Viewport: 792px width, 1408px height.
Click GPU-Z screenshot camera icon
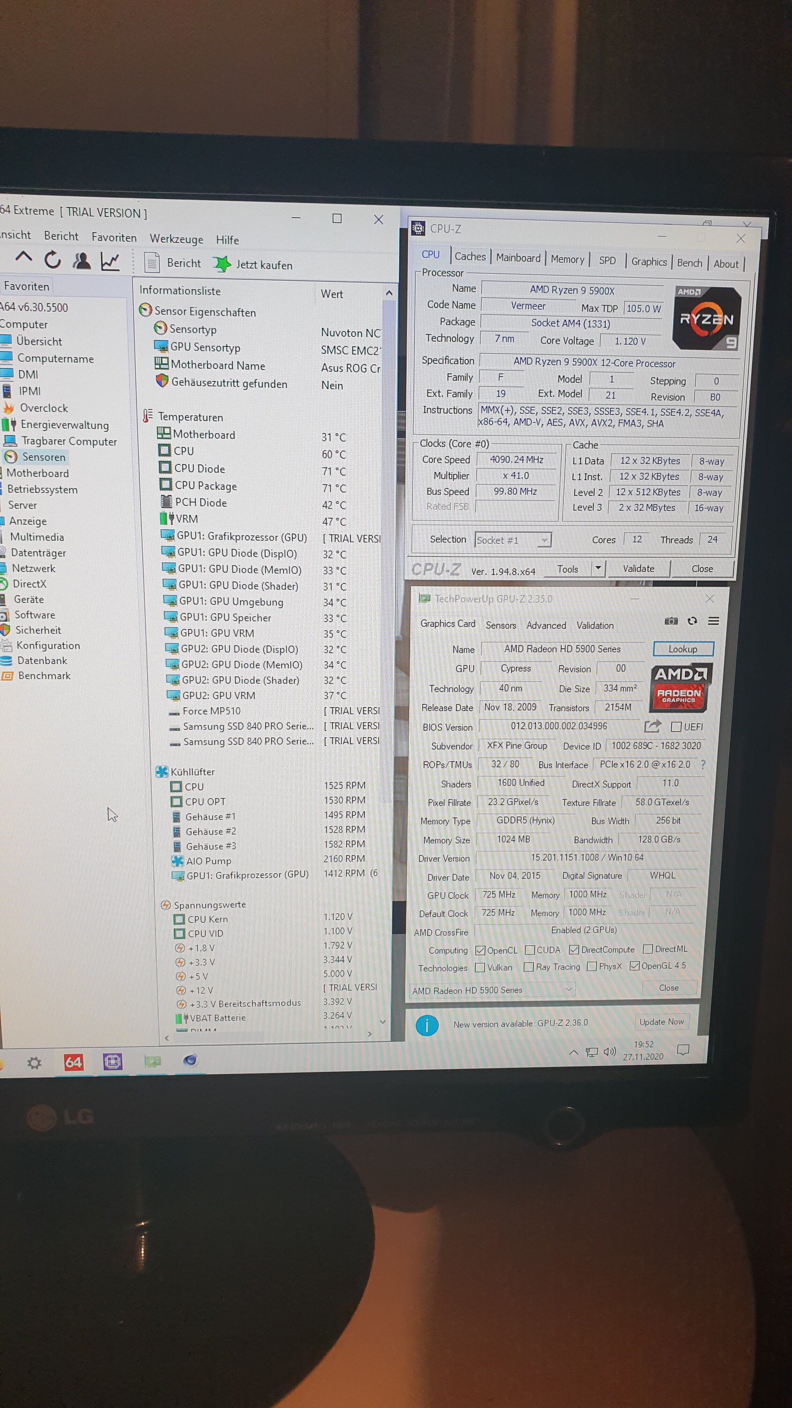671,621
